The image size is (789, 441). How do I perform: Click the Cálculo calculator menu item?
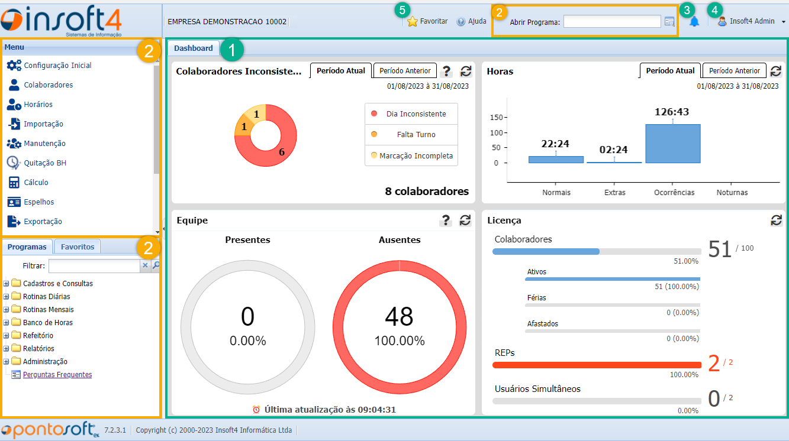(36, 183)
